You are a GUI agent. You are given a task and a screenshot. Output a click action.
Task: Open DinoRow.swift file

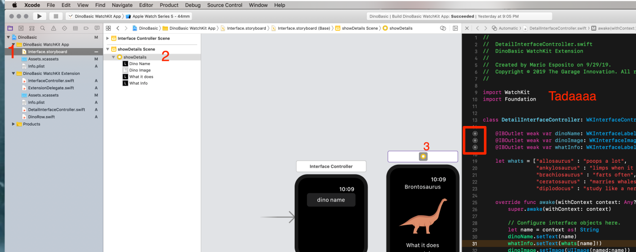[38, 117]
